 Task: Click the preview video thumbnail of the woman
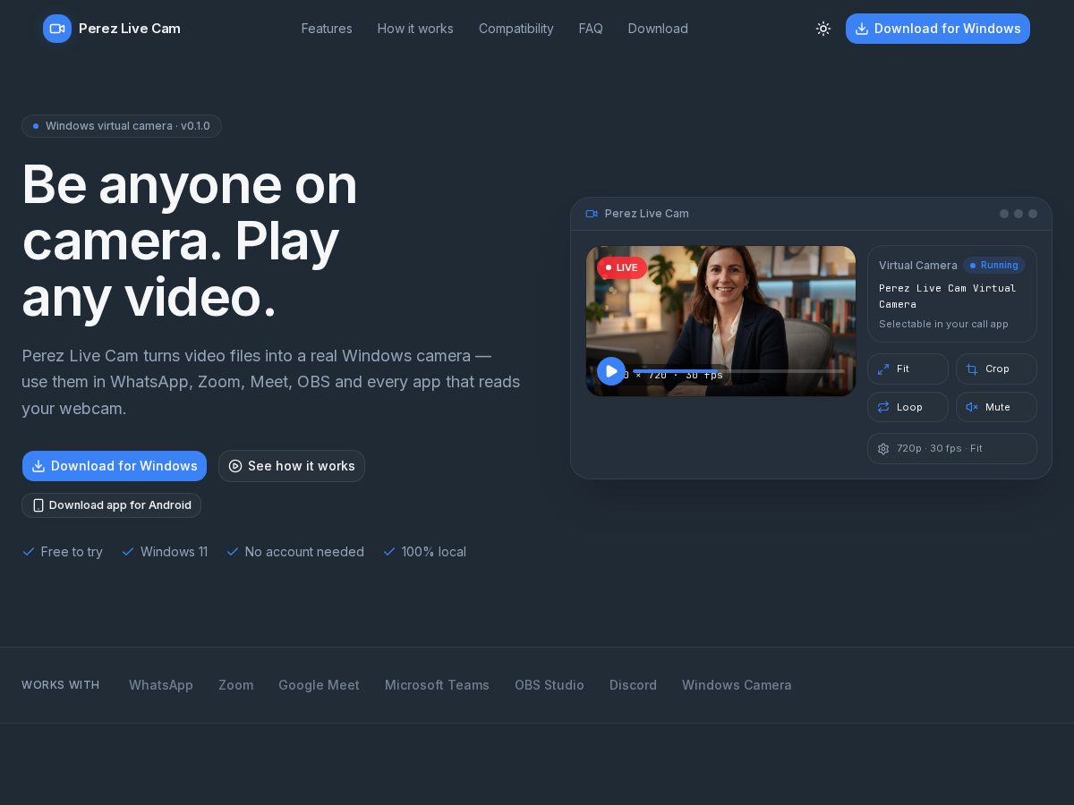point(720,321)
